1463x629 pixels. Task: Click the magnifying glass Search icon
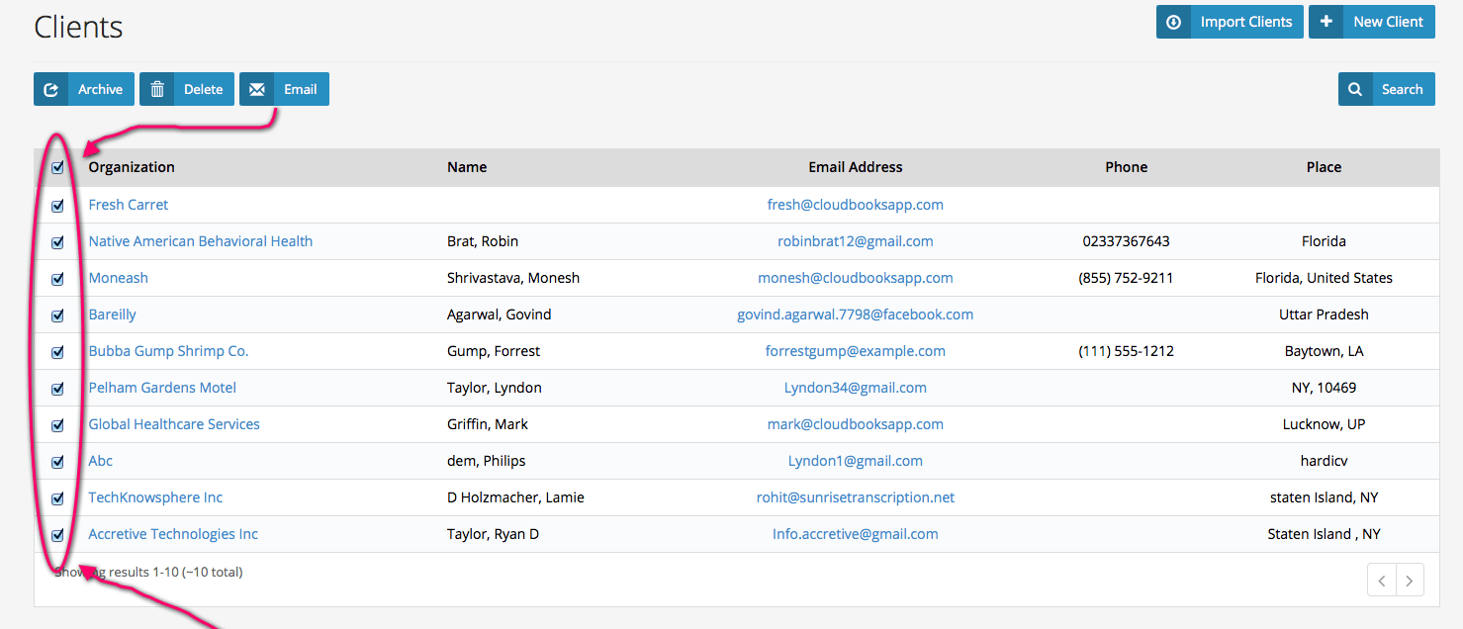pos(1355,89)
